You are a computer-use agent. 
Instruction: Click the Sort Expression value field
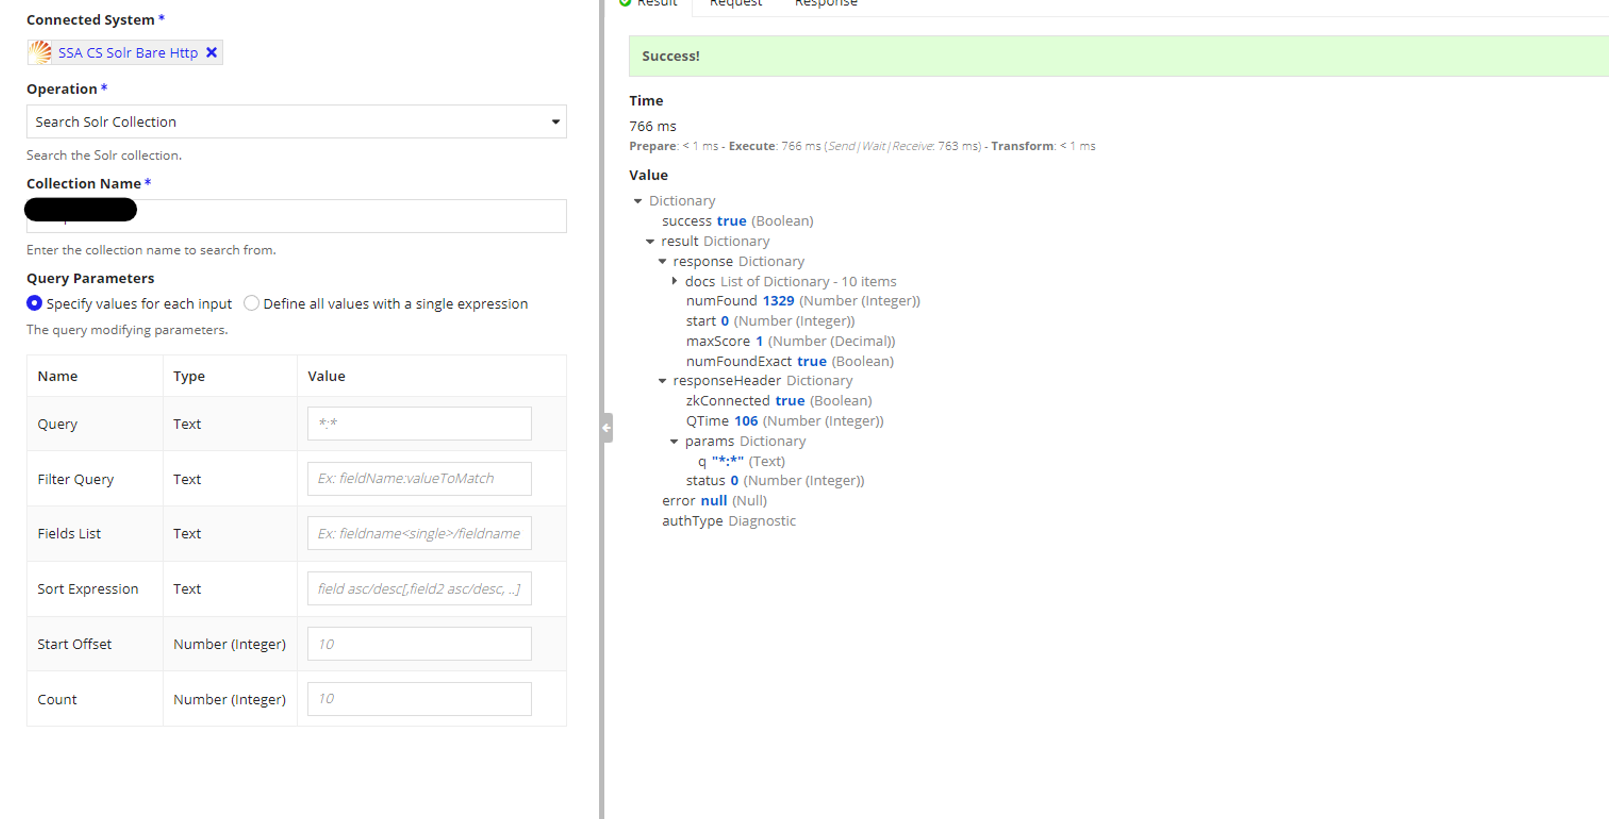click(x=419, y=588)
